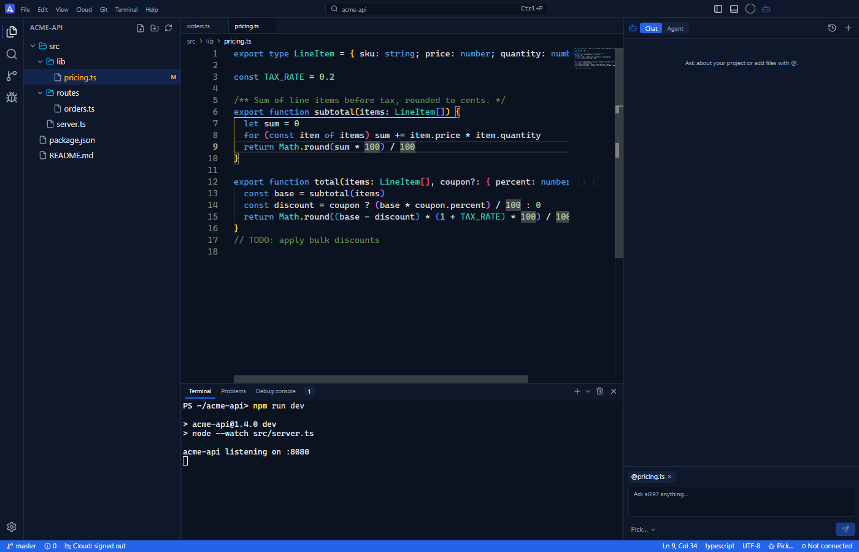Viewport: 859px width, 552px height.
Task: Collapse the routes folder
Action: pyautogui.click(x=40, y=93)
